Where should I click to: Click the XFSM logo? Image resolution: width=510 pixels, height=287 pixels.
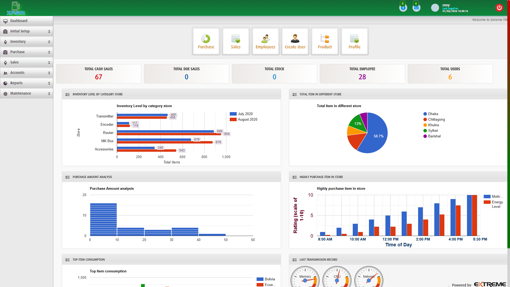(15, 8)
